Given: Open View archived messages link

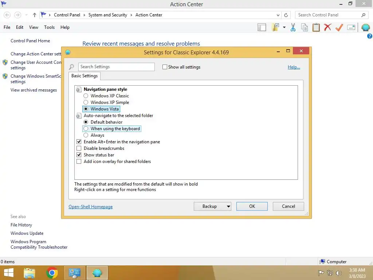Looking at the screenshot, I should click(34, 90).
